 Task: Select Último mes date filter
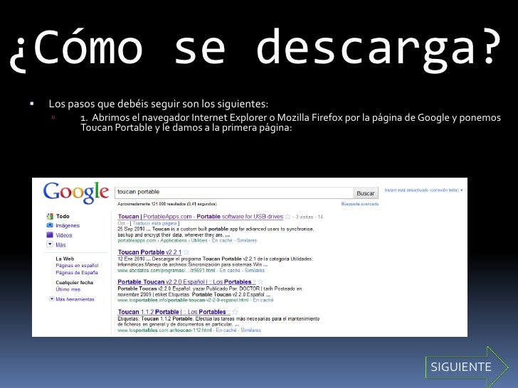tap(68, 289)
